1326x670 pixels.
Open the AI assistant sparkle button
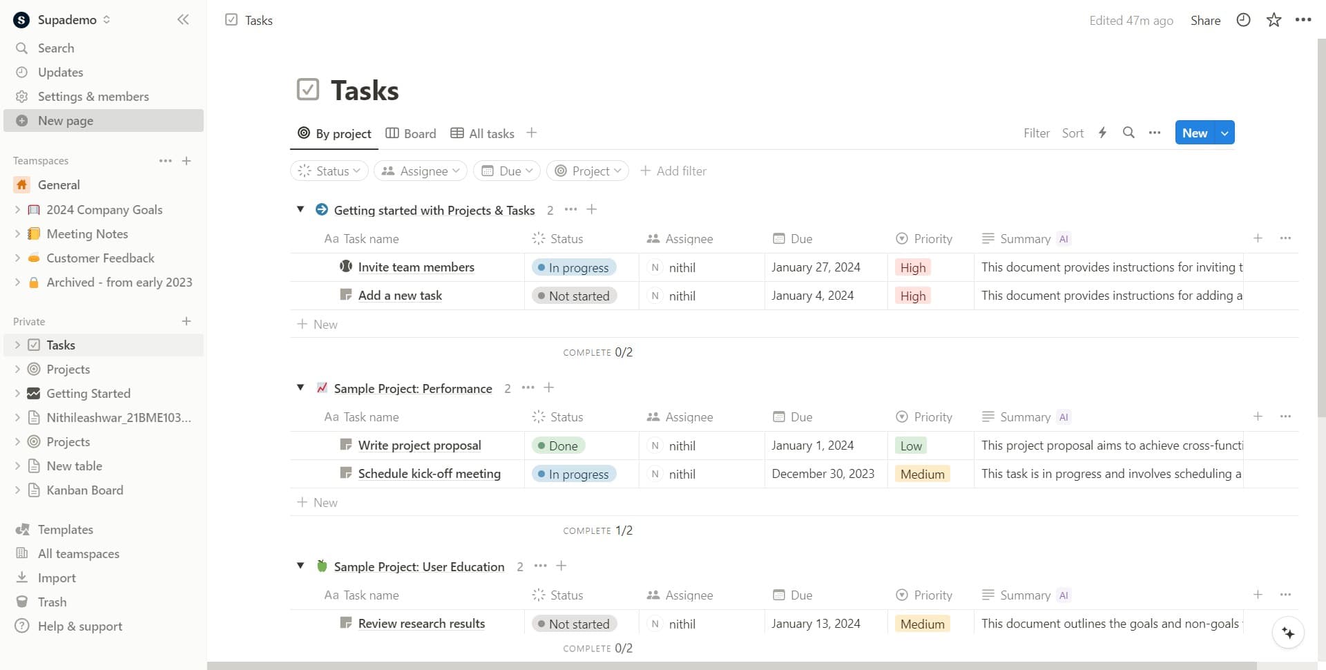[x=1288, y=633]
